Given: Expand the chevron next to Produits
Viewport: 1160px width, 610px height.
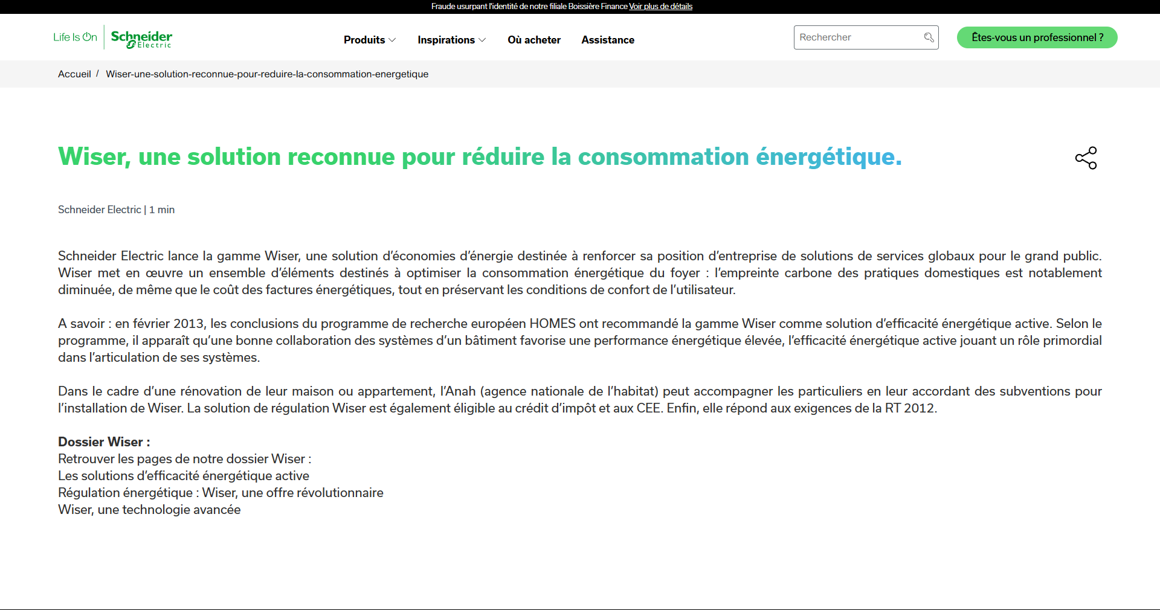Looking at the screenshot, I should [392, 40].
